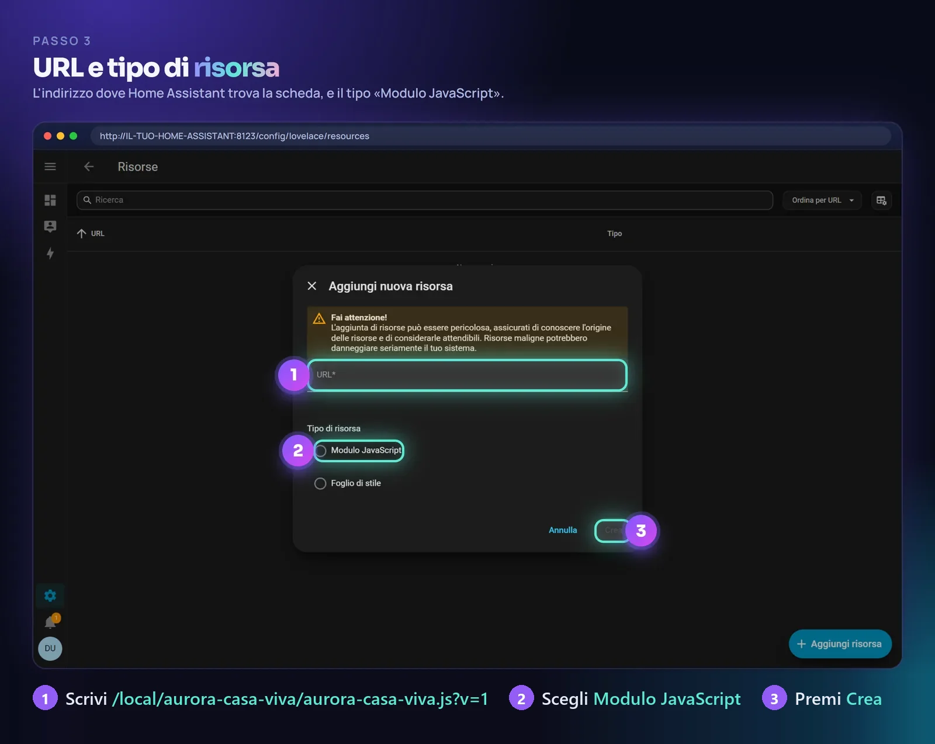This screenshot has height=744, width=935.
Task: Click the Fai attenzione! warning heading
Action: click(x=359, y=317)
